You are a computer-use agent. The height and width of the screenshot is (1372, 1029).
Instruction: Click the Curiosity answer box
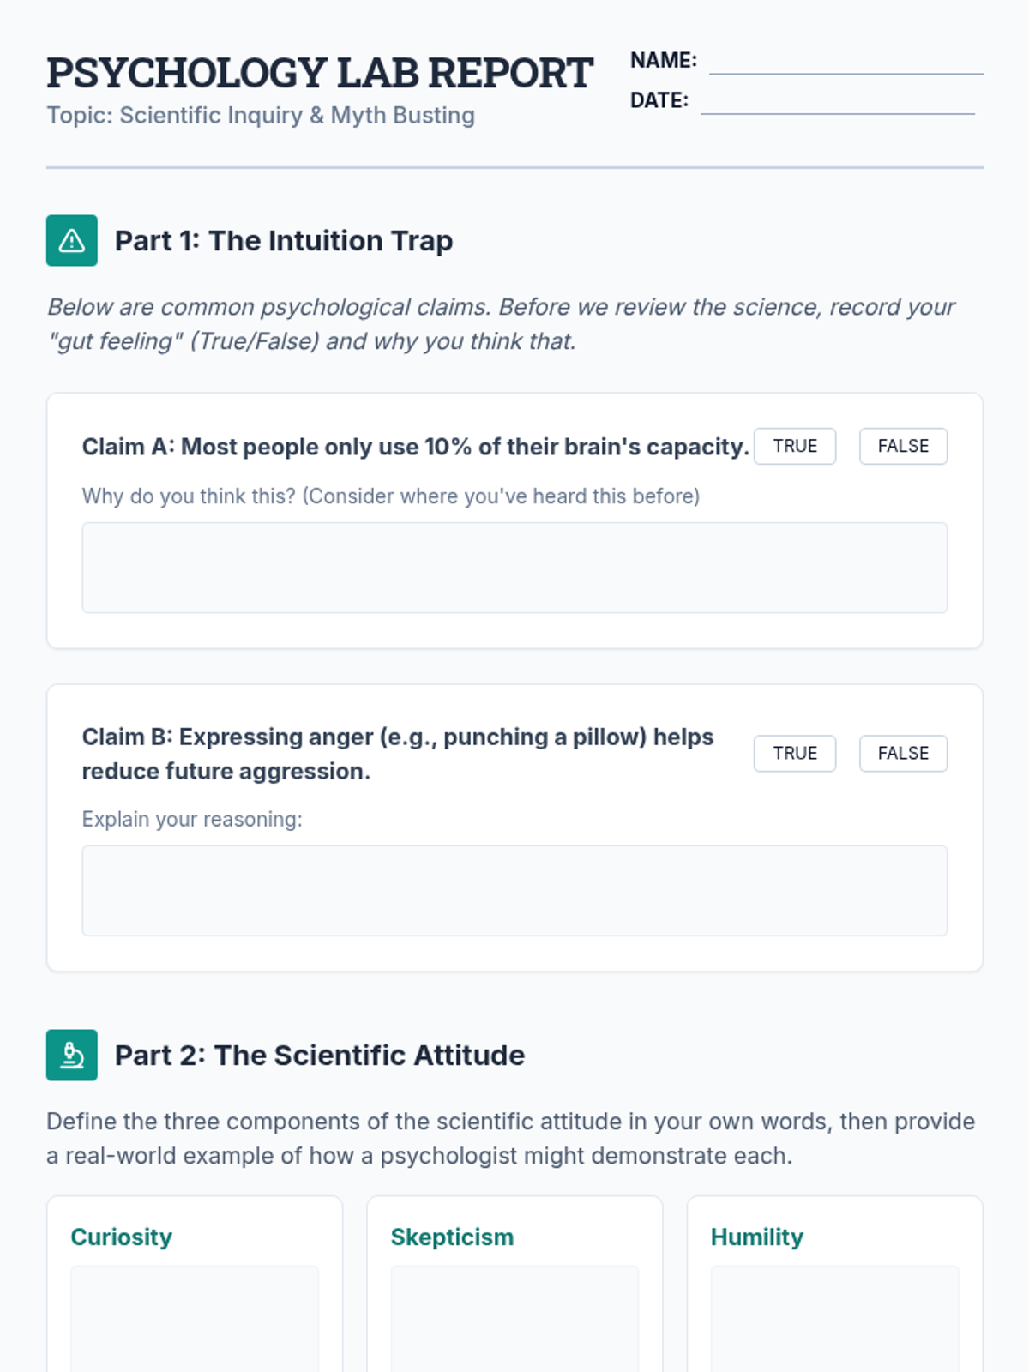pyautogui.click(x=195, y=1319)
